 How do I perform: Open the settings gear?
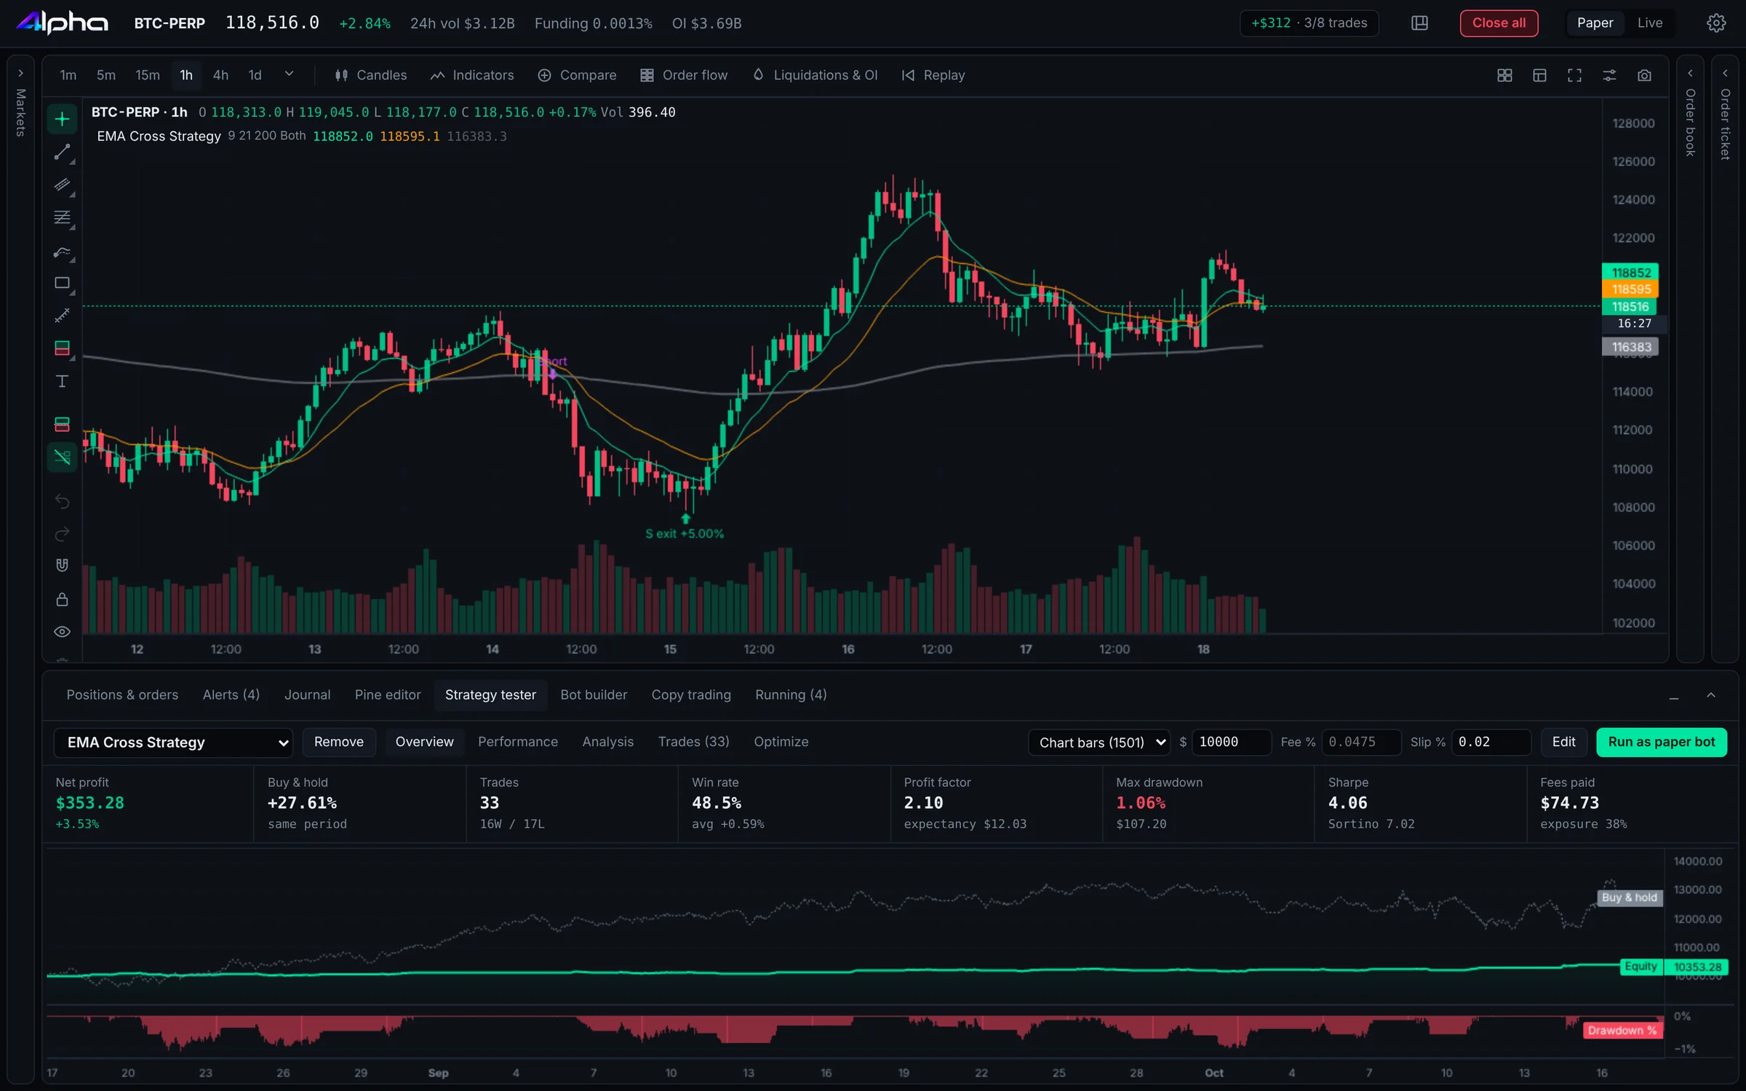tap(1716, 23)
